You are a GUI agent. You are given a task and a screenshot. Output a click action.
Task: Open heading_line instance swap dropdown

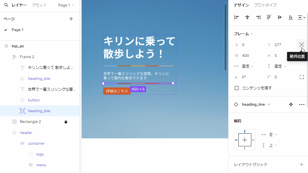256,104
